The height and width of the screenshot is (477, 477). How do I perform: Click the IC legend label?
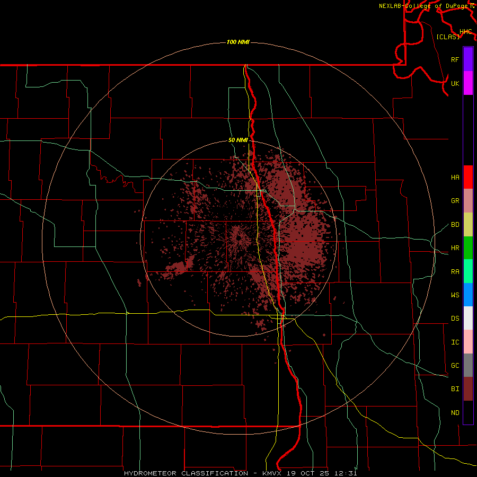[x=455, y=342]
